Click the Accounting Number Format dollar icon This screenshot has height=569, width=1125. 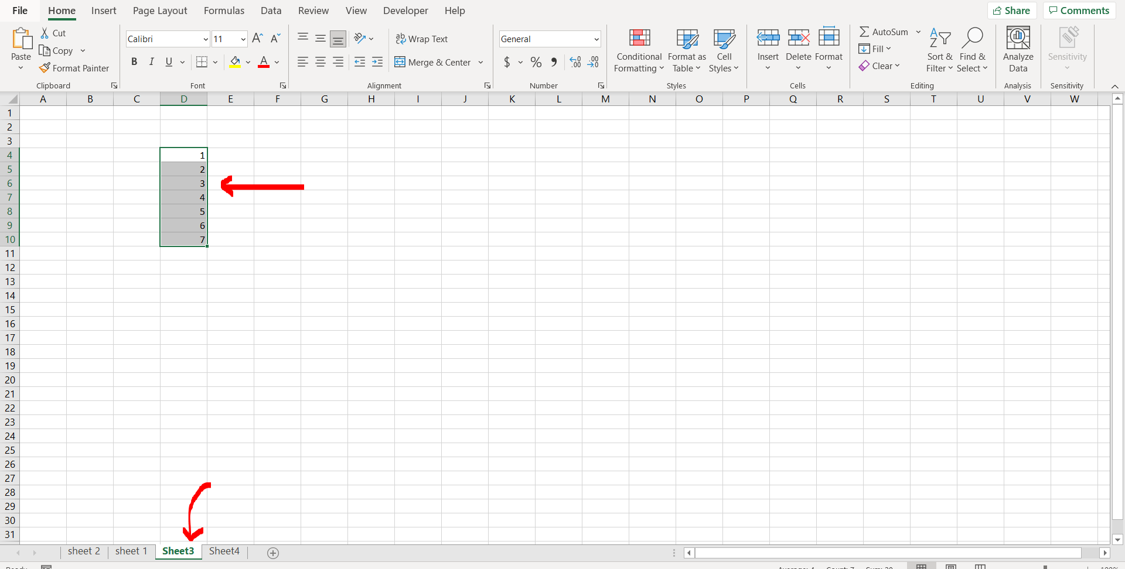coord(507,62)
